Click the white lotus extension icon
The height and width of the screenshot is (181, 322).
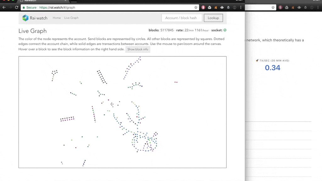pos(222,7)
